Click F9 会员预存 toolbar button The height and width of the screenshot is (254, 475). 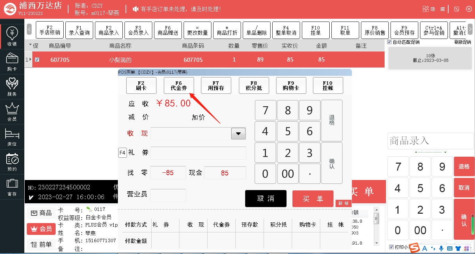[404, 30]
